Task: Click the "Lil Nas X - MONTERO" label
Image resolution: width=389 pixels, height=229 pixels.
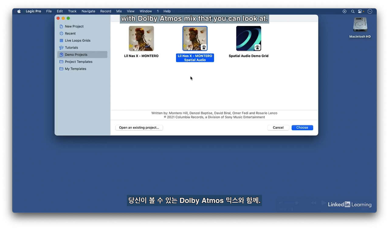Action: [141, 56]
